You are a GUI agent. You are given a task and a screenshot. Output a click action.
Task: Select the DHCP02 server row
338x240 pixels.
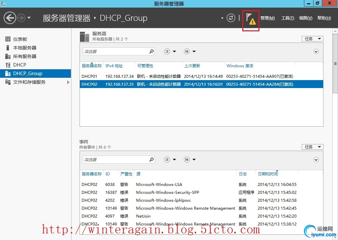coord(201,84)
